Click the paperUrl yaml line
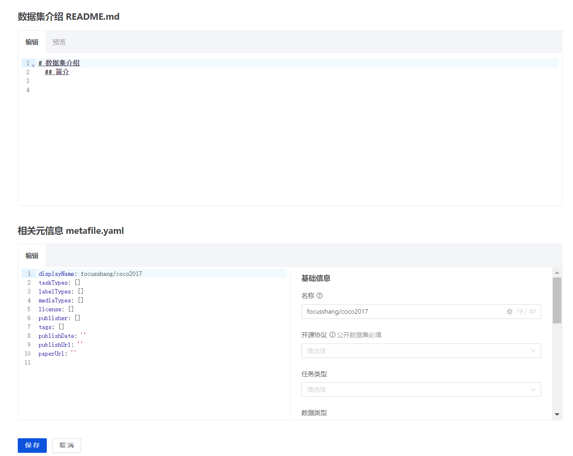573x456 pixels. point(57,354)
